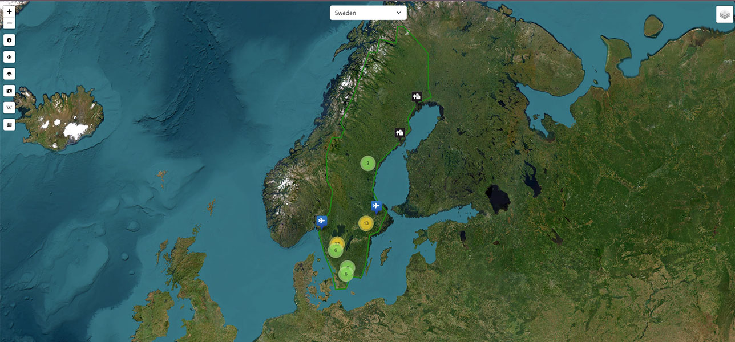Click the dropdown chevron beside Sweden
This screenshot has width=735, height=342.
point(398,13)
